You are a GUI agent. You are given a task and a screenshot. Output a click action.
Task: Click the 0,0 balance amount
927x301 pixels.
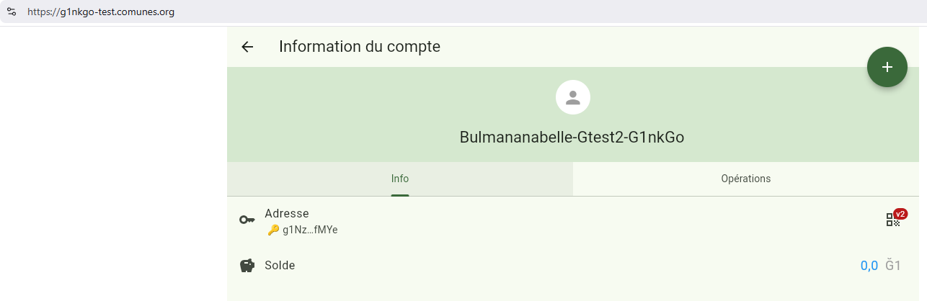click(x=869, y=266)
